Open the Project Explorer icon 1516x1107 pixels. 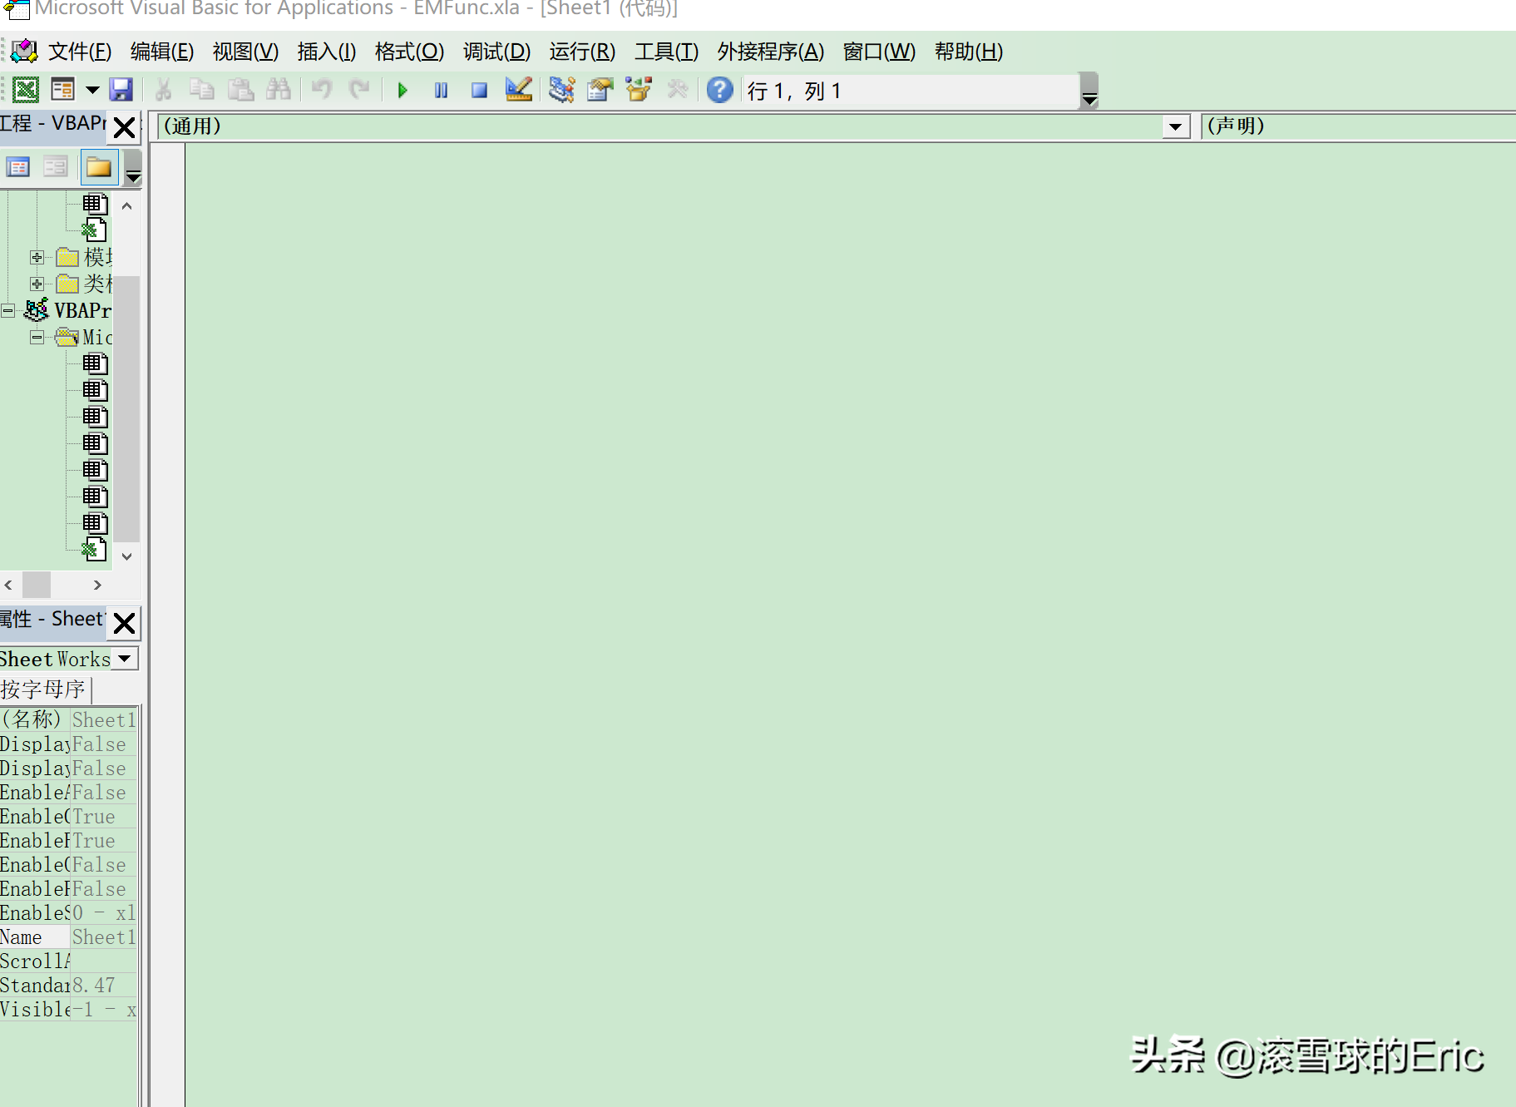tap(561, 90)
